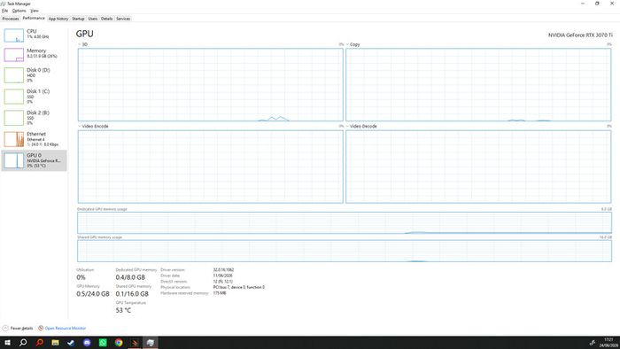Open the Options menu
This screenshot has height=349, width=620.
coord(19,11)
